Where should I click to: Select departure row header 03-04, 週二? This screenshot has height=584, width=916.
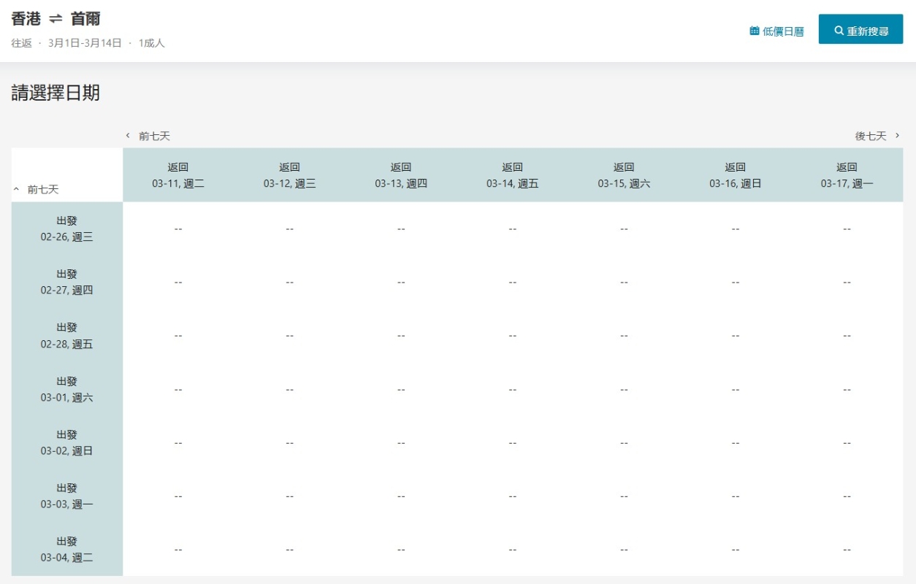tap(66, 550)
